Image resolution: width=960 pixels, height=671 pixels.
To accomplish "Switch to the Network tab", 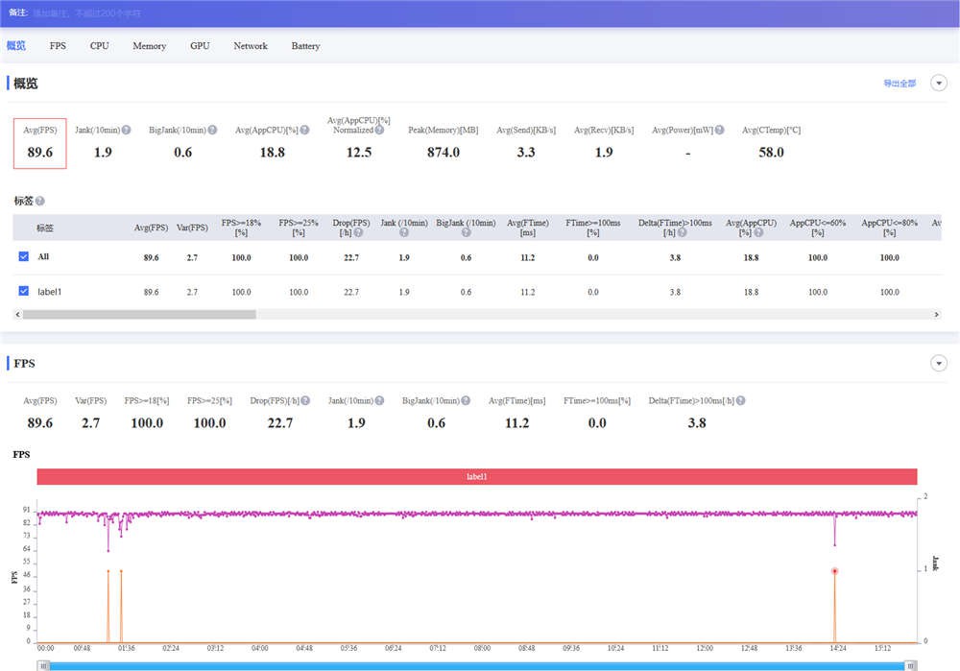I will tap(251, 45).
